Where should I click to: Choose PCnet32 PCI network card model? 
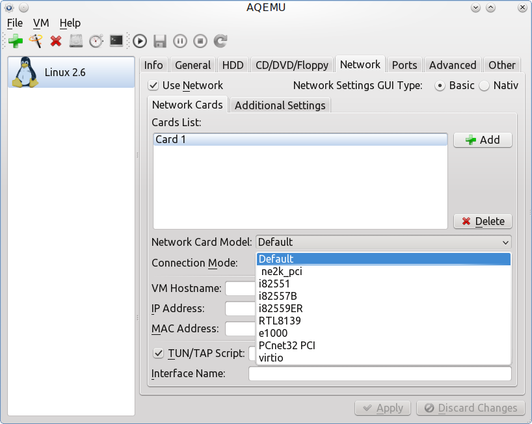click(384, 346)
